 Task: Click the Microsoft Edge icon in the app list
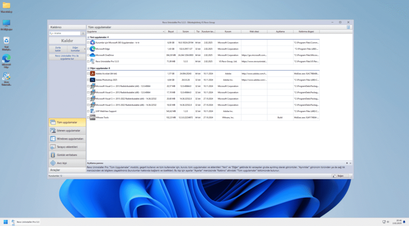pyautogui.click(x=92, y=49)
